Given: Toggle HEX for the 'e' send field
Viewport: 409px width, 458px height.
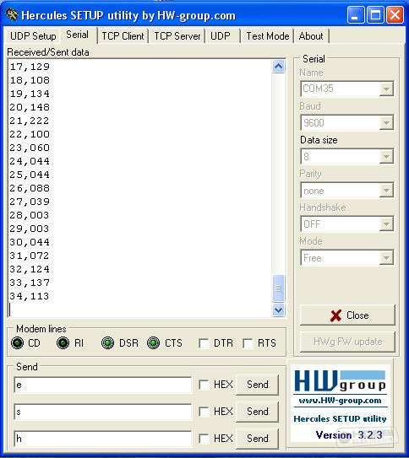Looking at the screenshot, I should (x=204, y=385).
